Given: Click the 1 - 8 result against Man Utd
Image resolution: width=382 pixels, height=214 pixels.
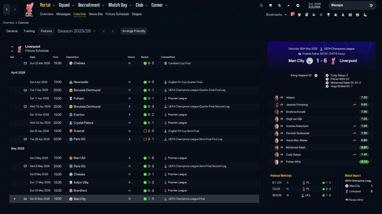Looking at the screenshot, I should (151, 158).
